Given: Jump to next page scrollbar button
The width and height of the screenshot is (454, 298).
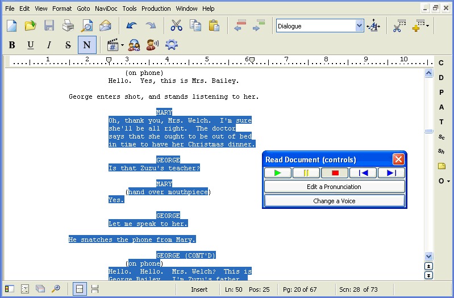Looking at the screenshot, I should (428, 275).
